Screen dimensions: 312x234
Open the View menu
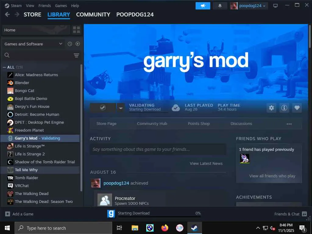[30, 5]
